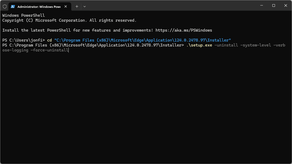Open a new tab with plus icon

point(77,7)
